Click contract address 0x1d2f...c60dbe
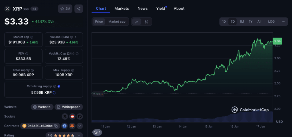Image resolution: width=292 pixels, height=137 pixels. 40,126
